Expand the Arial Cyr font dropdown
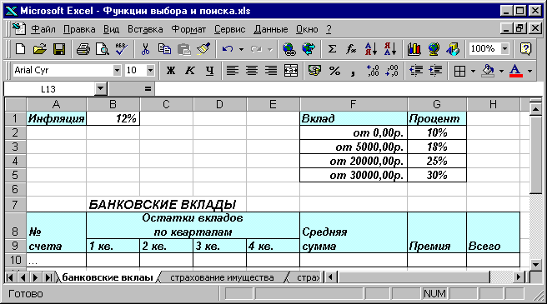Viewport: 547px width, 304px height. pyautogui.click(x=117, y=71)
